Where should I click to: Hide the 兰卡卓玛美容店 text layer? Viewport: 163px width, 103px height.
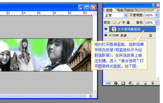(x=106, y=29)
